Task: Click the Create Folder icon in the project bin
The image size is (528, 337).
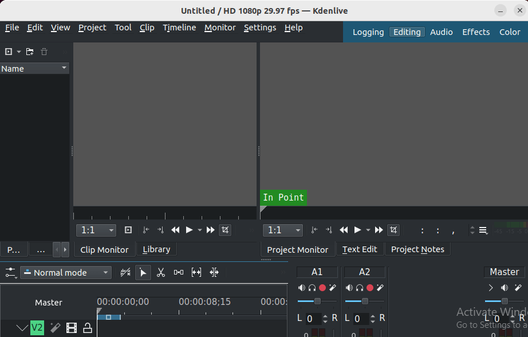Action: 29,52
